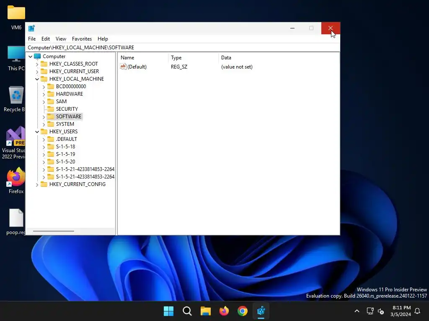Select SECURITY folder icon
Screen dimensions: 429x321
tap(51, 109)
